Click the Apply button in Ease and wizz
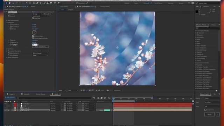This screenshot has height=126, width=224. [x=209, y=114]
